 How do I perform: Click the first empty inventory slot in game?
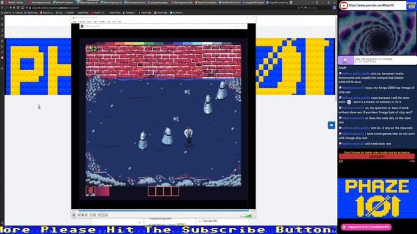pyautogui.click(x=152, y=191)
